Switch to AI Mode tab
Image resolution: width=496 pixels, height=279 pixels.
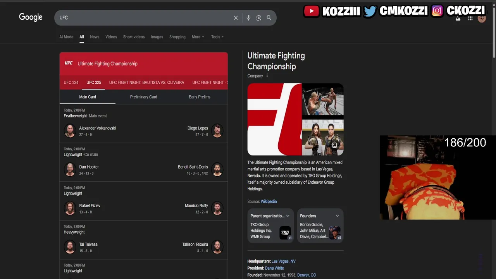[x=66, y=37]
